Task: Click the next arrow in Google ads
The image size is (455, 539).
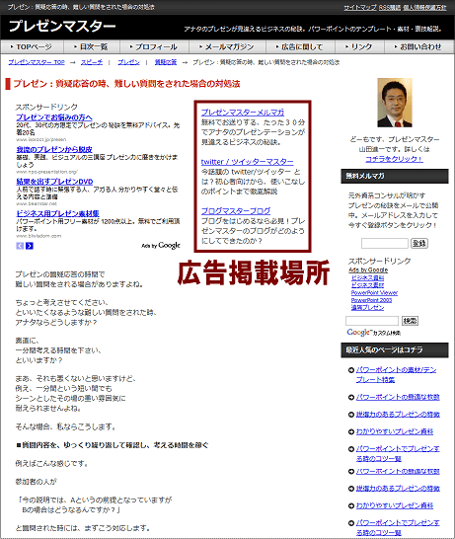Action: pos(30,246)
